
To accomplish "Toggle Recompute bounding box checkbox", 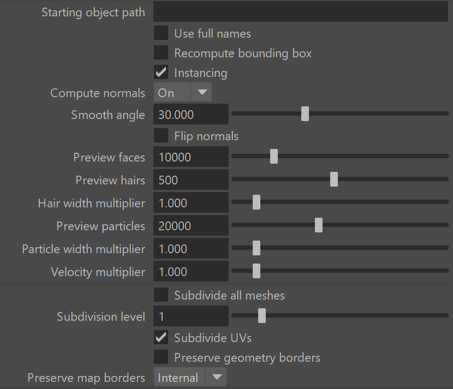I will [161, 52].
